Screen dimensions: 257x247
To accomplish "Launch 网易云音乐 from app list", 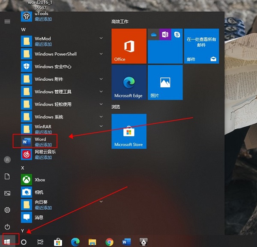I will 62,154.
